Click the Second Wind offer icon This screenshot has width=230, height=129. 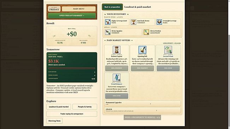pos(168,50)
